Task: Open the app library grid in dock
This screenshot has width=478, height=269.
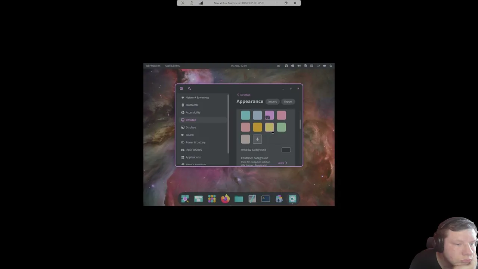Action: tap(212, 199)
